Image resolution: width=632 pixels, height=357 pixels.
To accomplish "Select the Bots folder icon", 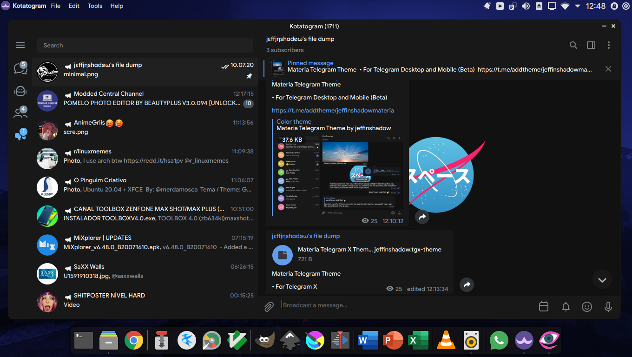I will tap(20, 91).
